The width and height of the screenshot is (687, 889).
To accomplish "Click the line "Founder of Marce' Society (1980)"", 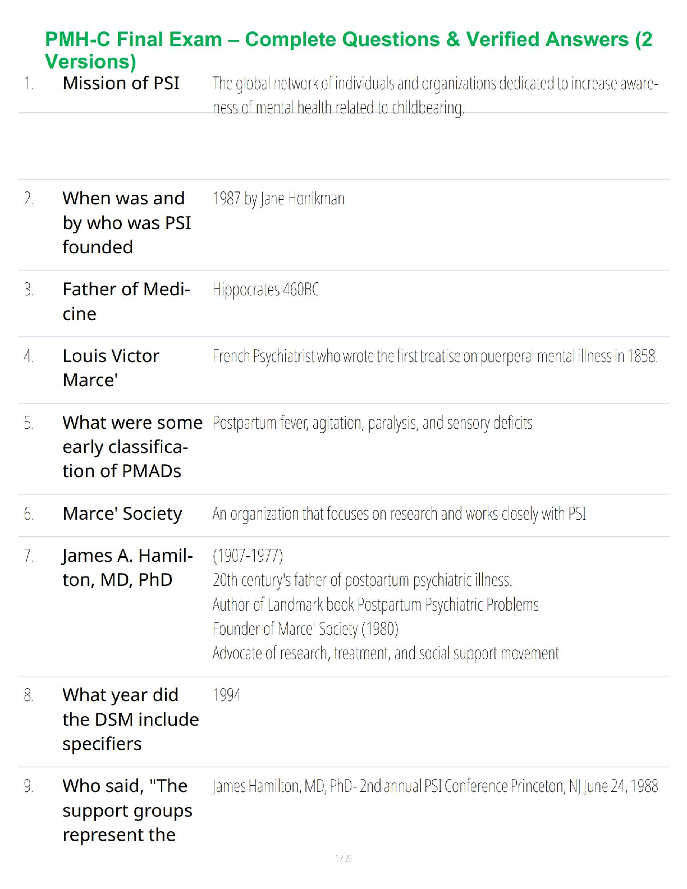I will pyautogui.click(x=305, y=629).
